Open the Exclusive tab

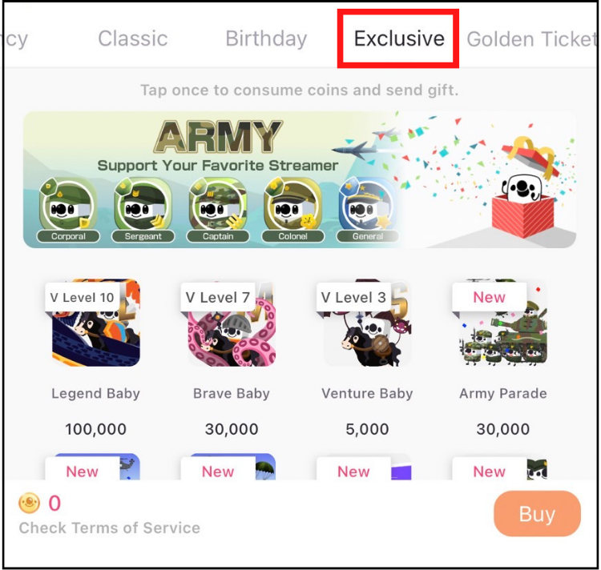(399, 38)
